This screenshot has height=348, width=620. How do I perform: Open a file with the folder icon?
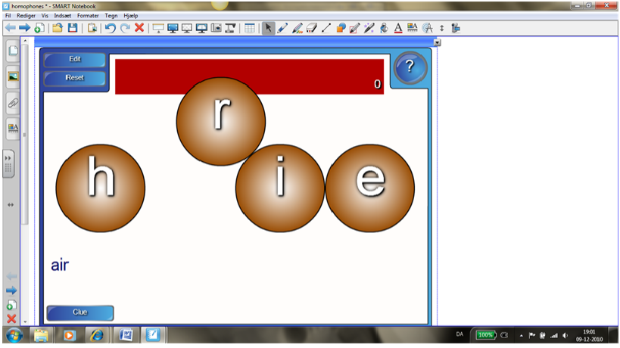tap(58, 28)
